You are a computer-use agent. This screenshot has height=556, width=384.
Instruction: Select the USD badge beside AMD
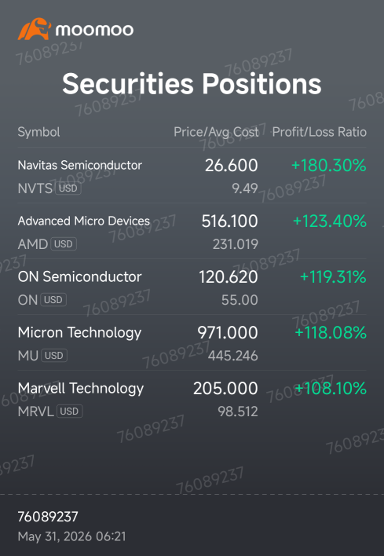coord(64,244)
